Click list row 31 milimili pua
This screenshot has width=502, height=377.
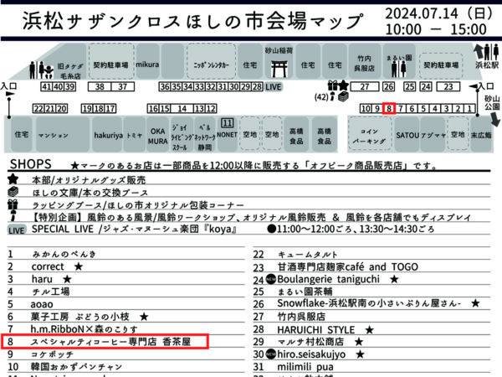pyautogui.click(x=371, y=366)
